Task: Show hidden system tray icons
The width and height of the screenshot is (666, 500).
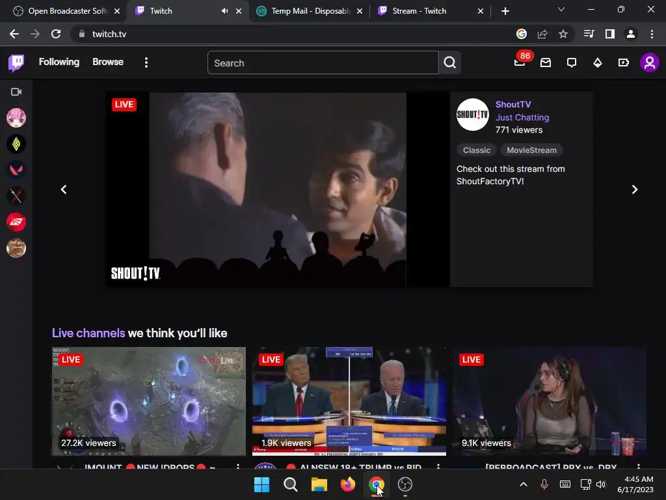Action: (x=524, y=484)
